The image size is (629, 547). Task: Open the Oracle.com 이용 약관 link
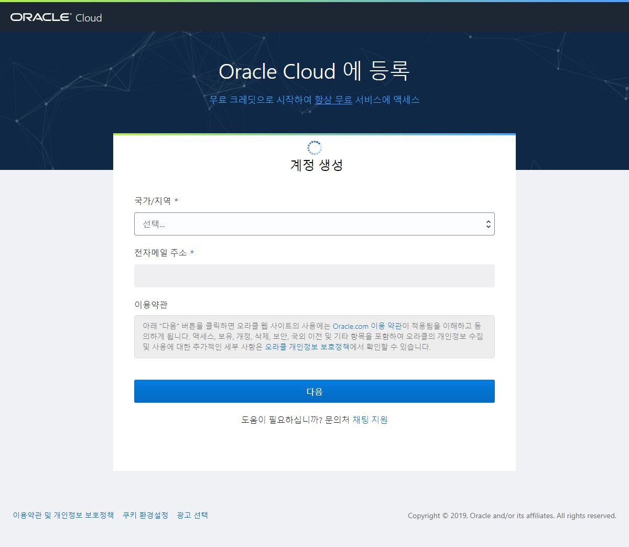coord(367,326)
